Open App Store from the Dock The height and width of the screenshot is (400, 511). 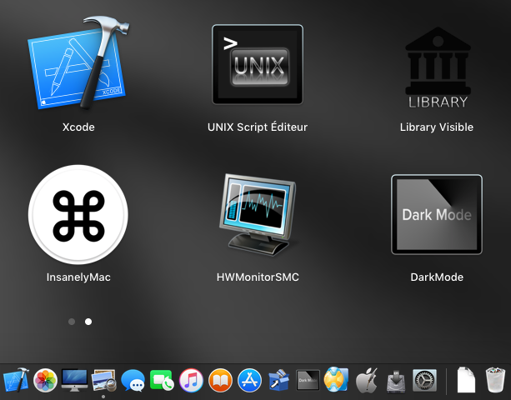pos(249,381)
